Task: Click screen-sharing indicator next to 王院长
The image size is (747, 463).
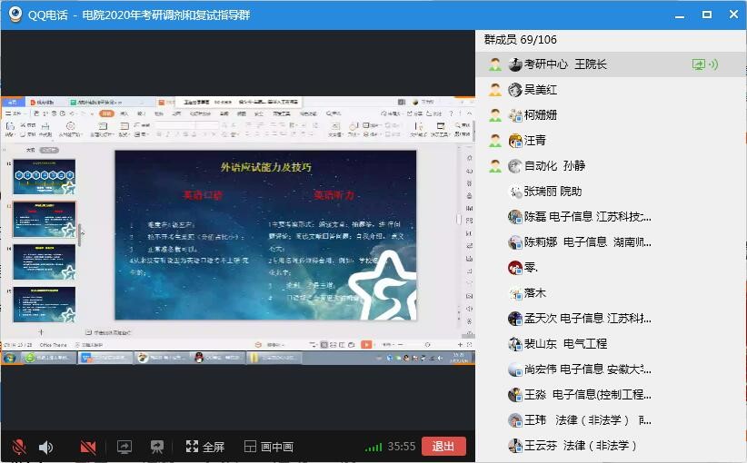Action: pyautogui.click(x=698, y=64)
